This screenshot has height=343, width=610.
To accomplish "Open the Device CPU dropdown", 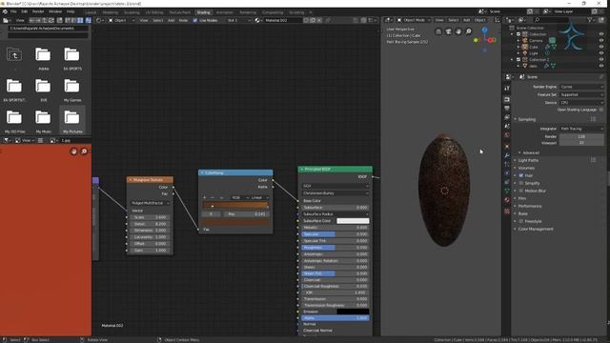I will [581, 103].
